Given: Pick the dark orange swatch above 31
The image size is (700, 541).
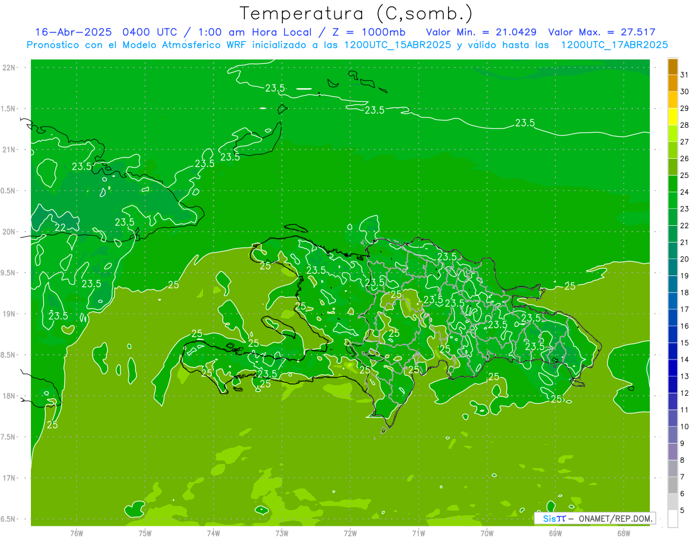Looking at the screenshot, I should (x=673, y=67).
